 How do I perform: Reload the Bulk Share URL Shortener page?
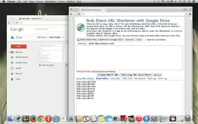(x=79, y=14)
